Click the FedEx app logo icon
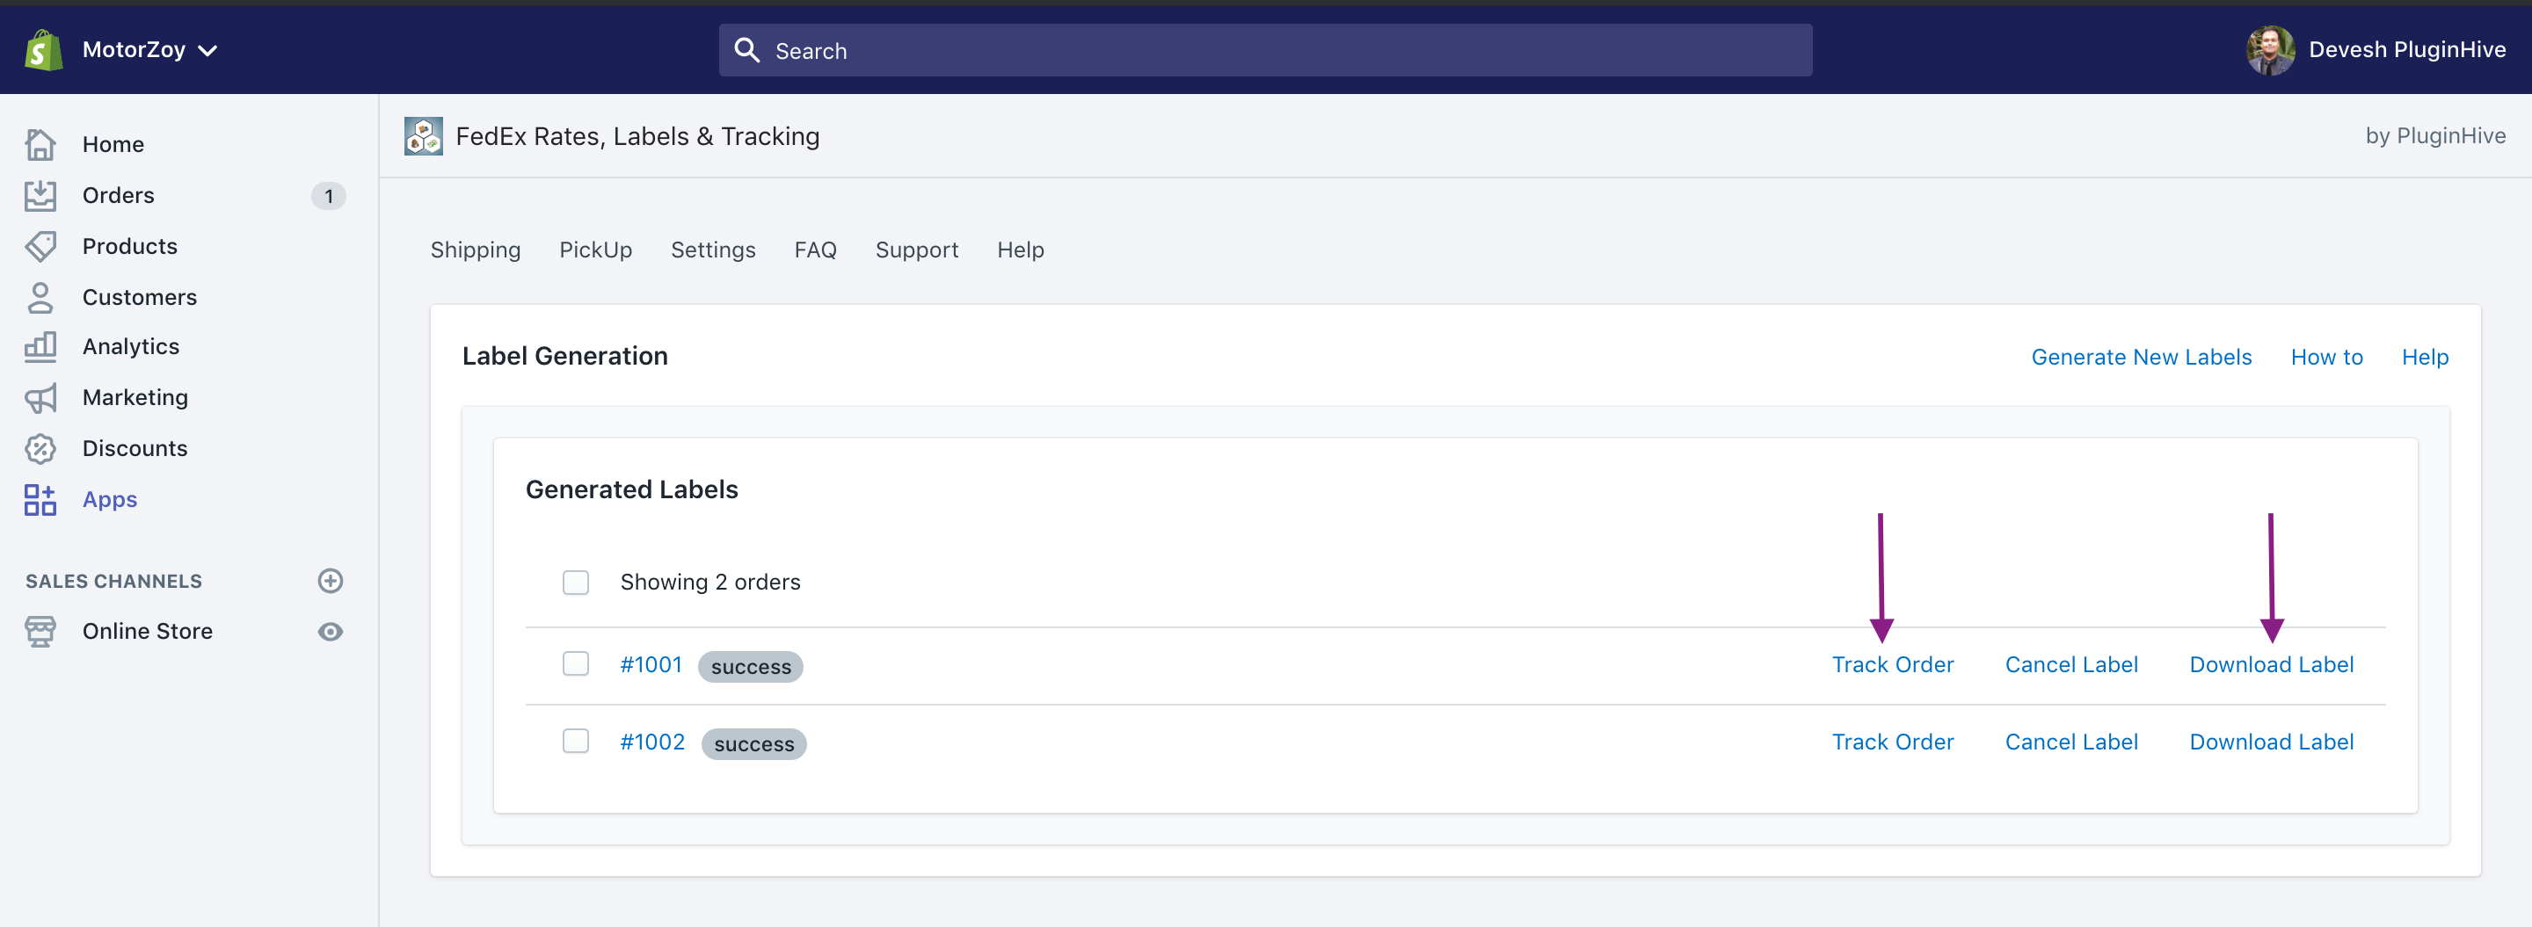Screen dimensions: 2532x927 (424, 136)
